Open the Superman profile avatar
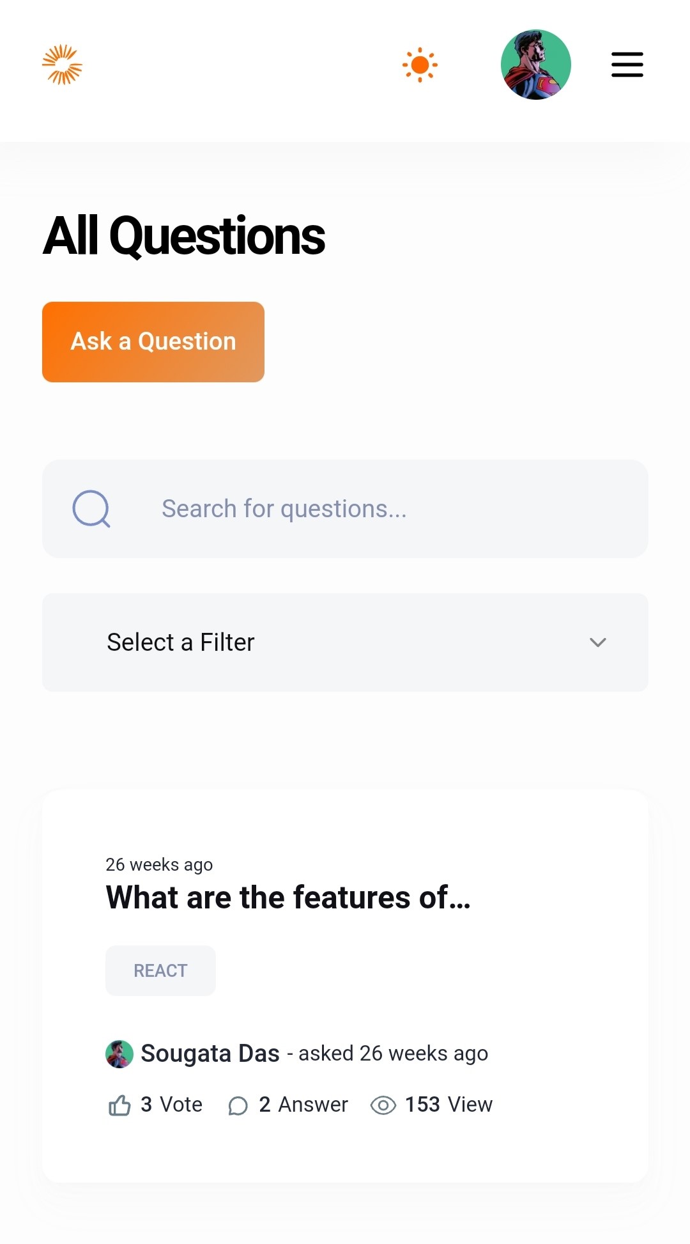690x1244 pixels. pos(535,65)
